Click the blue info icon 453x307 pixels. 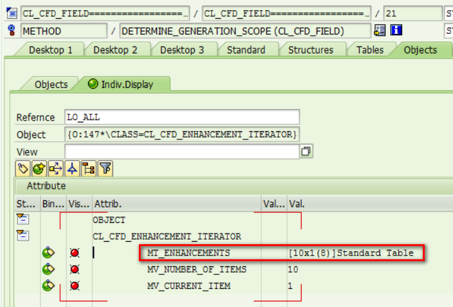396,30
